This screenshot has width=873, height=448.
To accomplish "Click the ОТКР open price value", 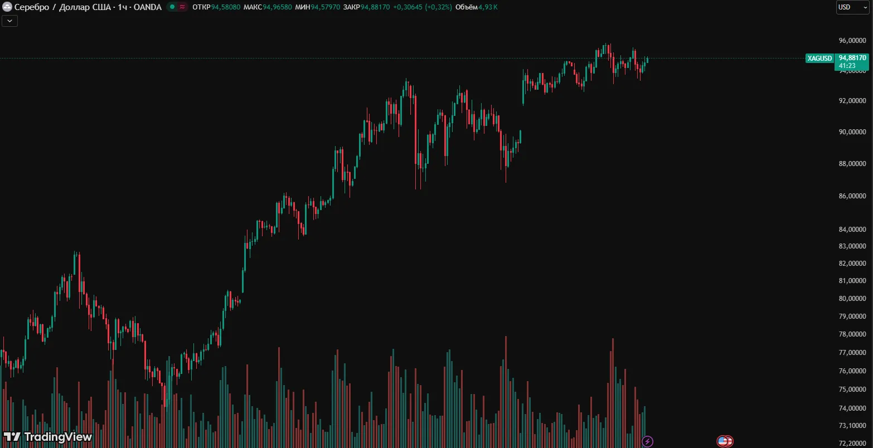I will point(226,7).
